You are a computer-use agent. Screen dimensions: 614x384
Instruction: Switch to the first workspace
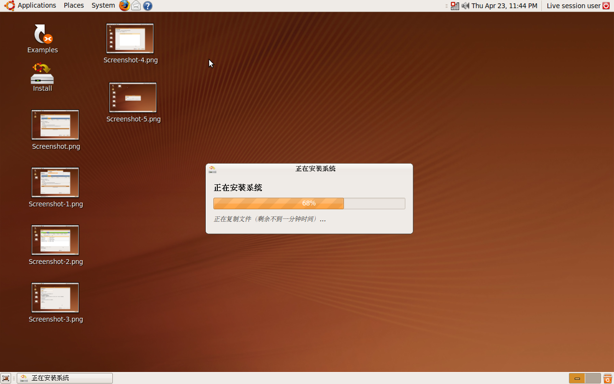tap(577, 378)
